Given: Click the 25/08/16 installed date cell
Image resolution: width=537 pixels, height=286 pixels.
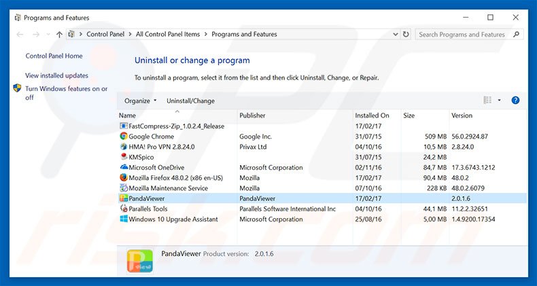Looking at the screenshot, I should [368, 219].
